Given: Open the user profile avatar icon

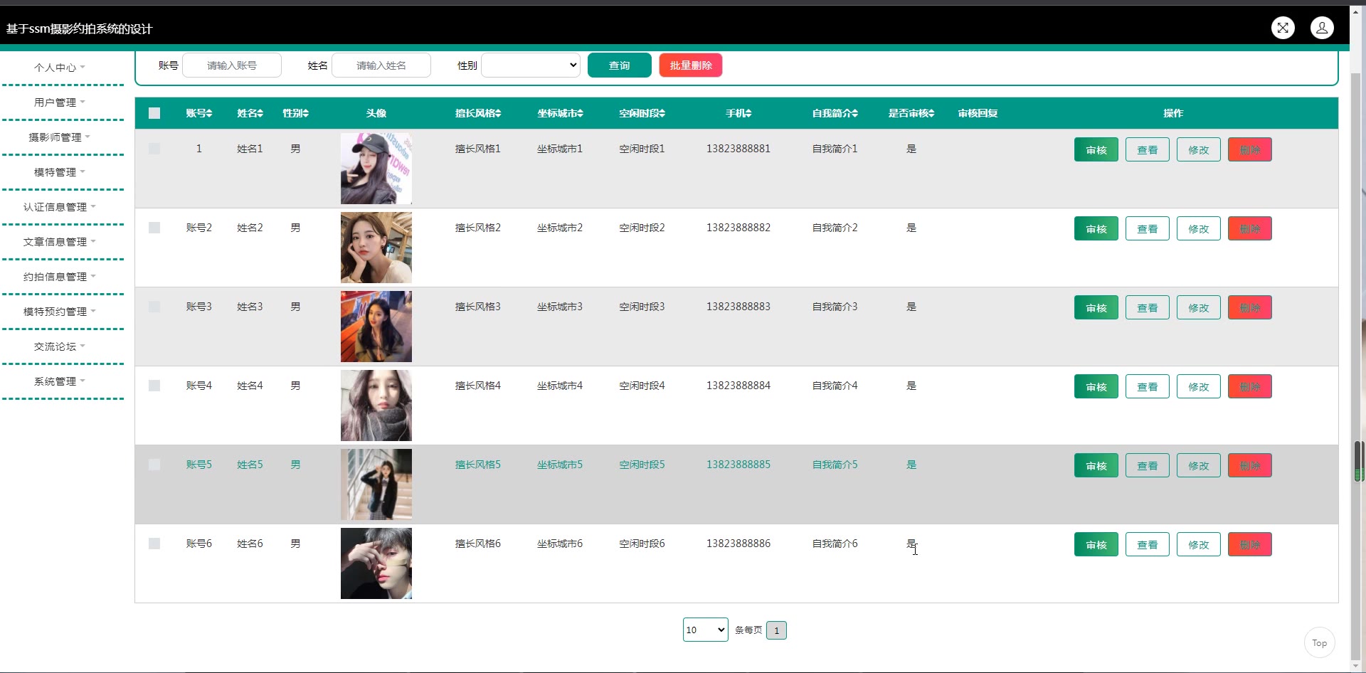Looking at the screenshot, I should (1322, 28).
